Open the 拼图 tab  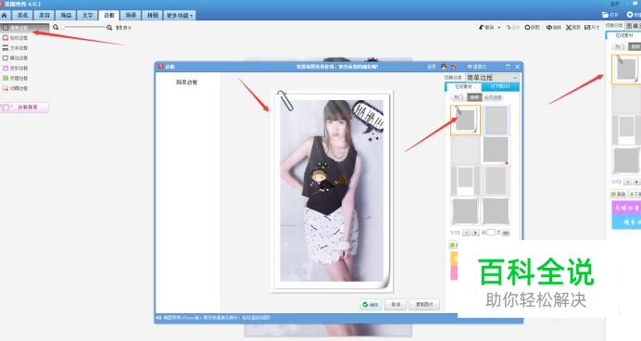153,15
